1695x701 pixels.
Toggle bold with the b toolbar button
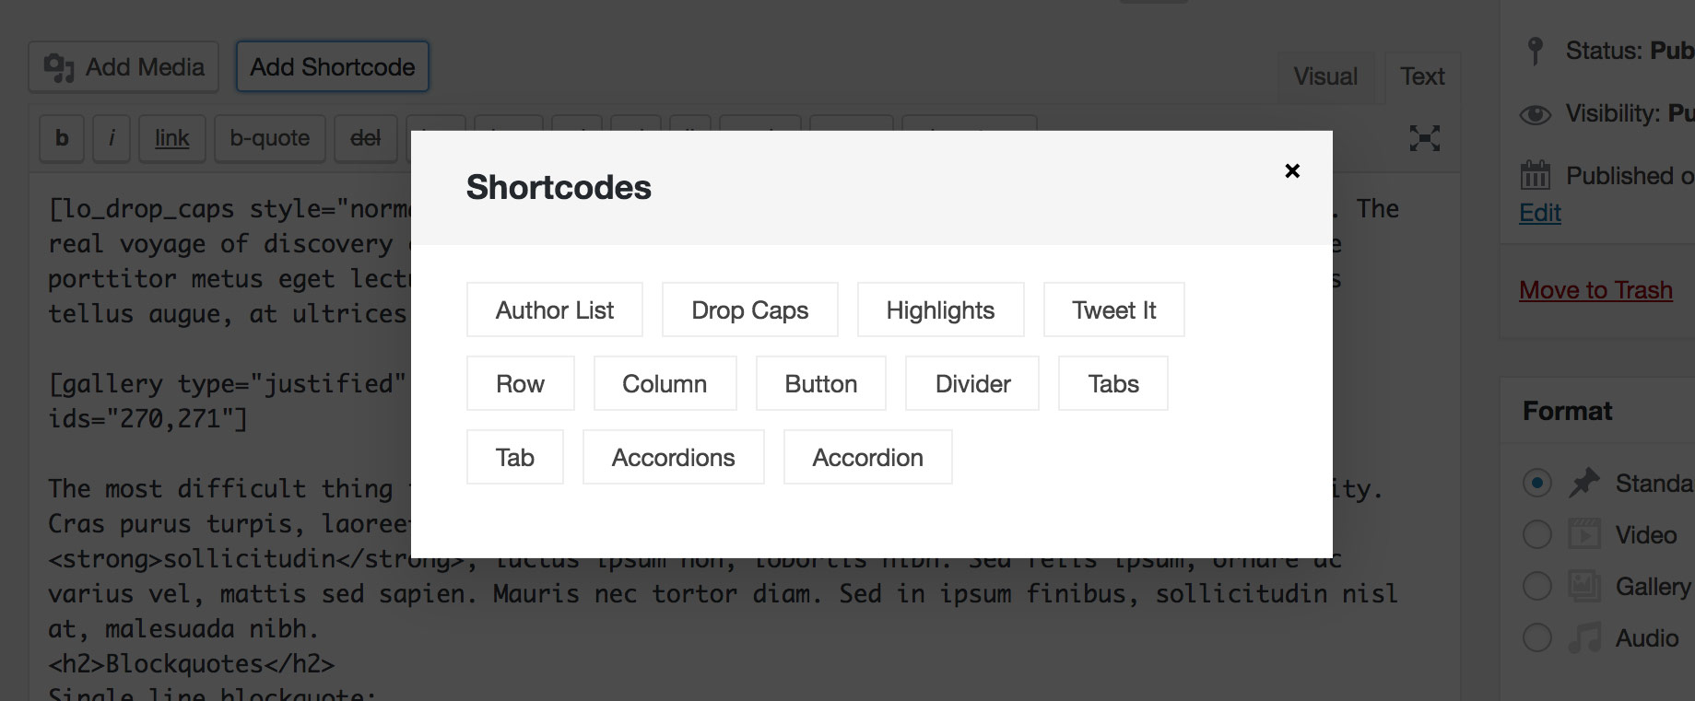61,138
